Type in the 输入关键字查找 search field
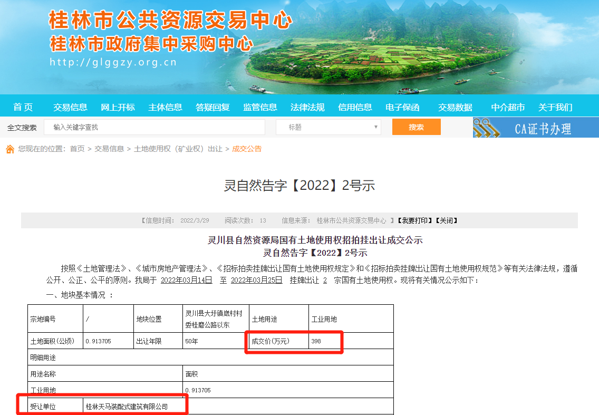 [x=154, y=127]
